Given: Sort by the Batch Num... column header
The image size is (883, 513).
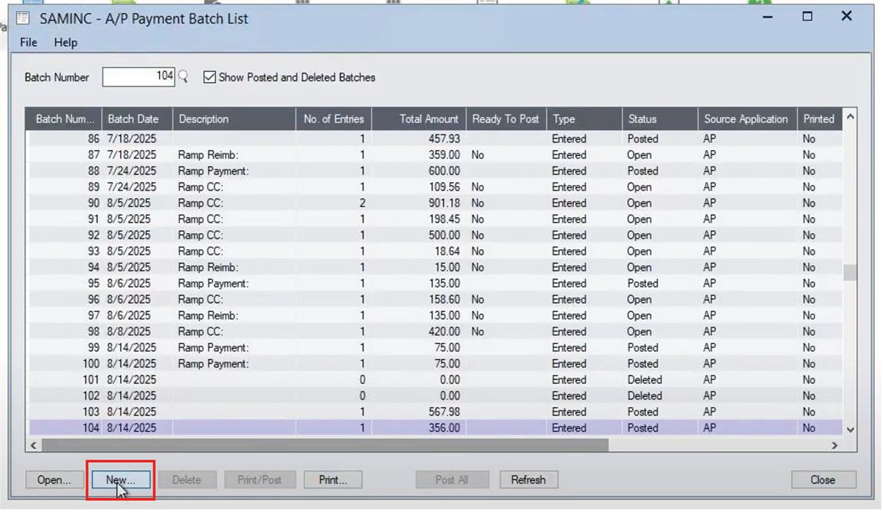Looking at the screenshot, I should tap(65, 119).
